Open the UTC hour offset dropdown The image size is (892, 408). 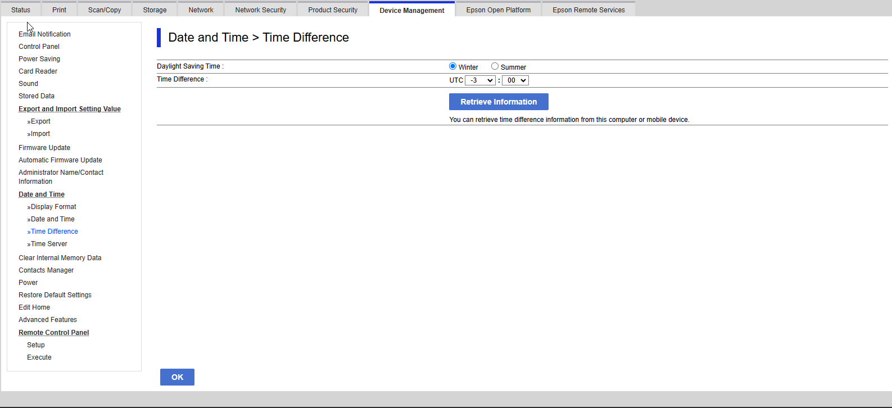pos(480,80)
